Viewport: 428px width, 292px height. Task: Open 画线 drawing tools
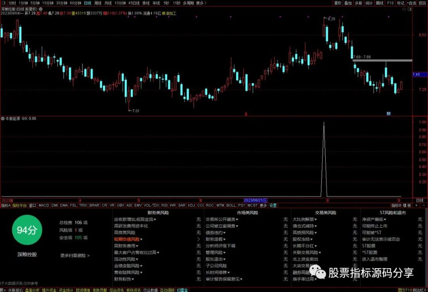(x=380, y=3)
